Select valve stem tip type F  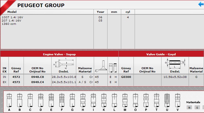[61, 100]
